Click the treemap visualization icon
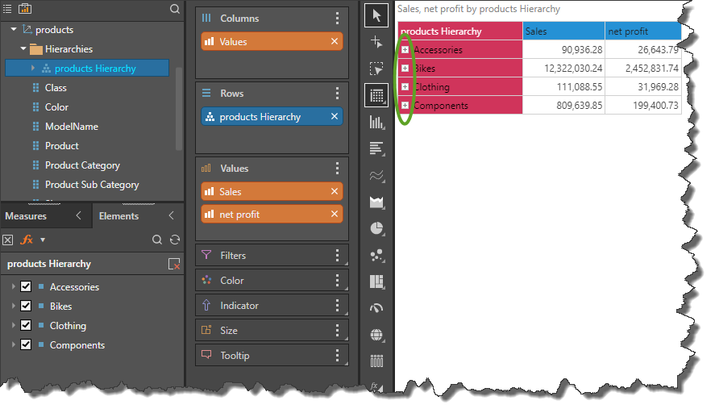Viewport: 715px width, 413px height. tap(376, 282)
